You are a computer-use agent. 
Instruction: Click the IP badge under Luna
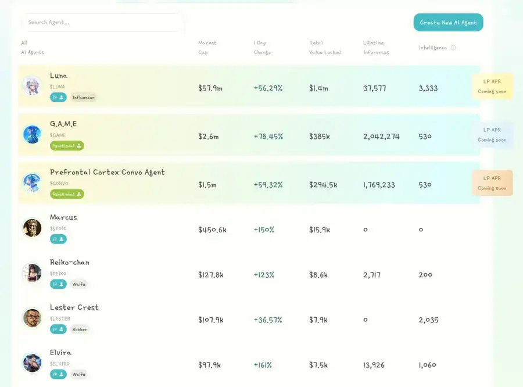[x=58, y=98]
